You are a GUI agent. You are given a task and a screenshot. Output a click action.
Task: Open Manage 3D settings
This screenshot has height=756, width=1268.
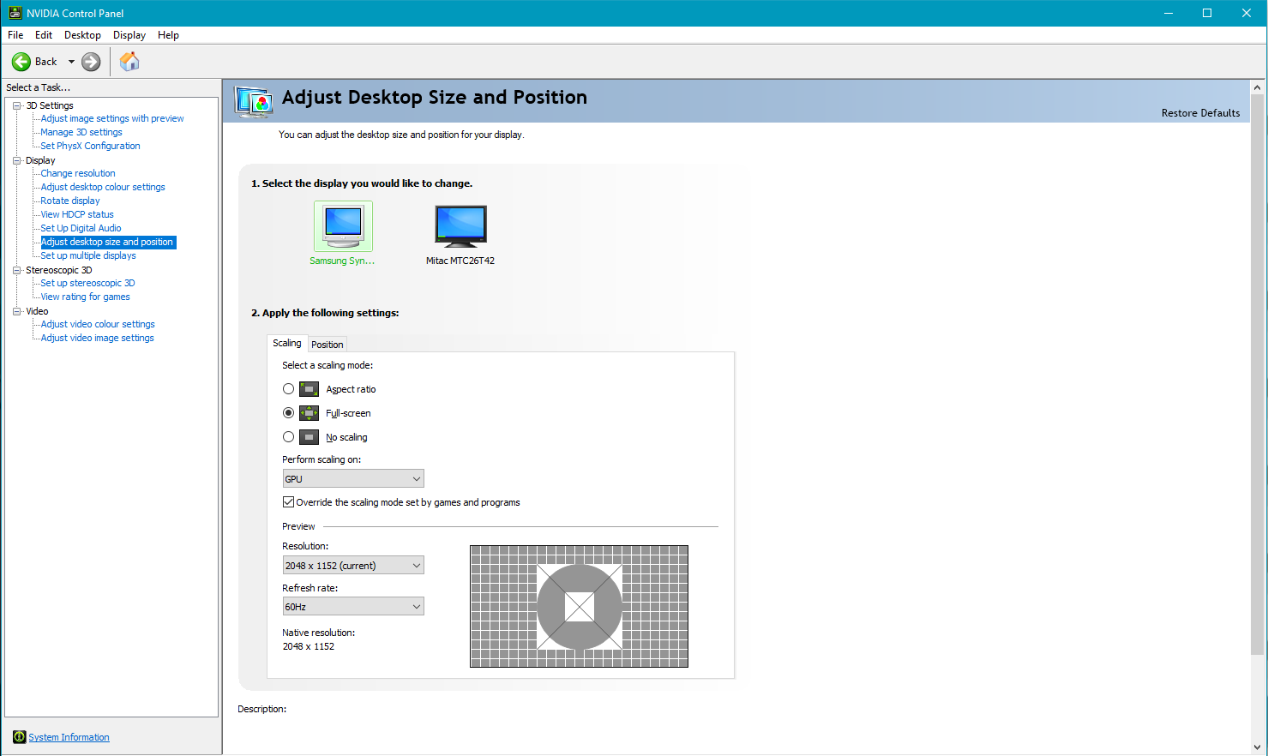point(81,132)
